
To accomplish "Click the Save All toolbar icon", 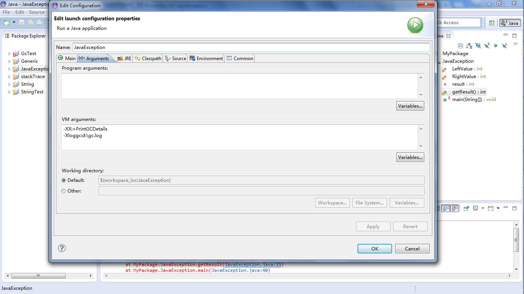I will pos(30,23).
